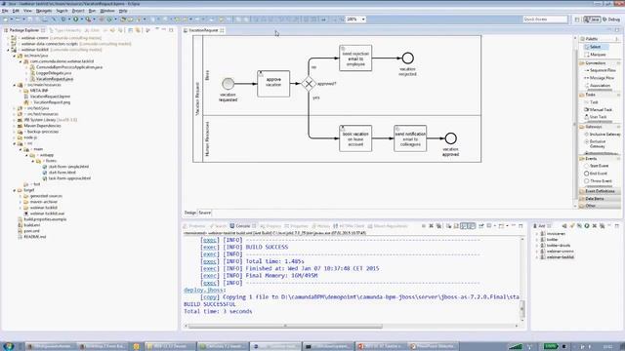Screen dimensions: 625x351
Task: Pick Start Event from the palette
Action: pyautogui.click(x=597, y=166)
